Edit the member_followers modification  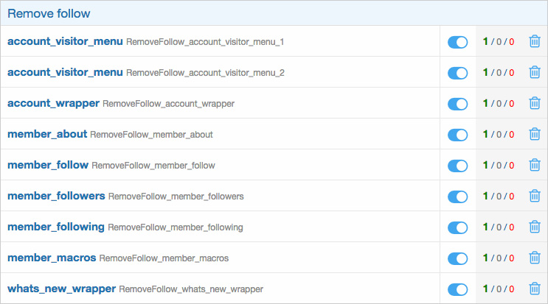tap(56, 197)
